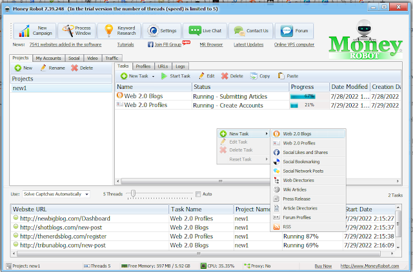Viewport: 413px width, 272px height.
Task: Open the Latest Updates link
Action: click(x=248, y=44)
